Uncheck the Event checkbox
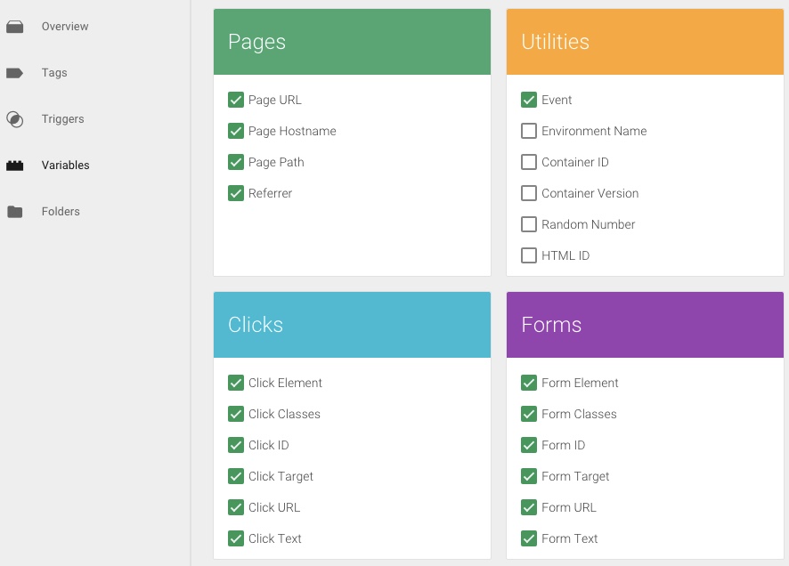 [529, 100]
